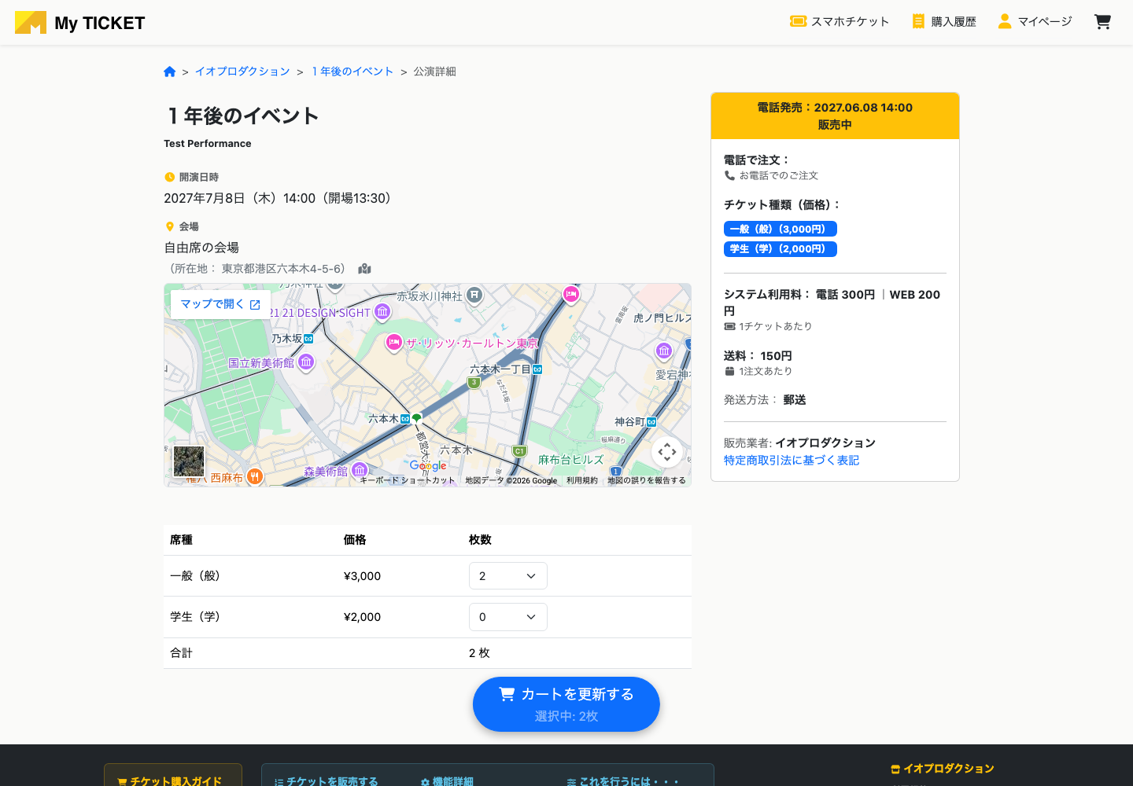Open the 購入履歴 page
Viewport: 1133px width, 786px height.
944,22
